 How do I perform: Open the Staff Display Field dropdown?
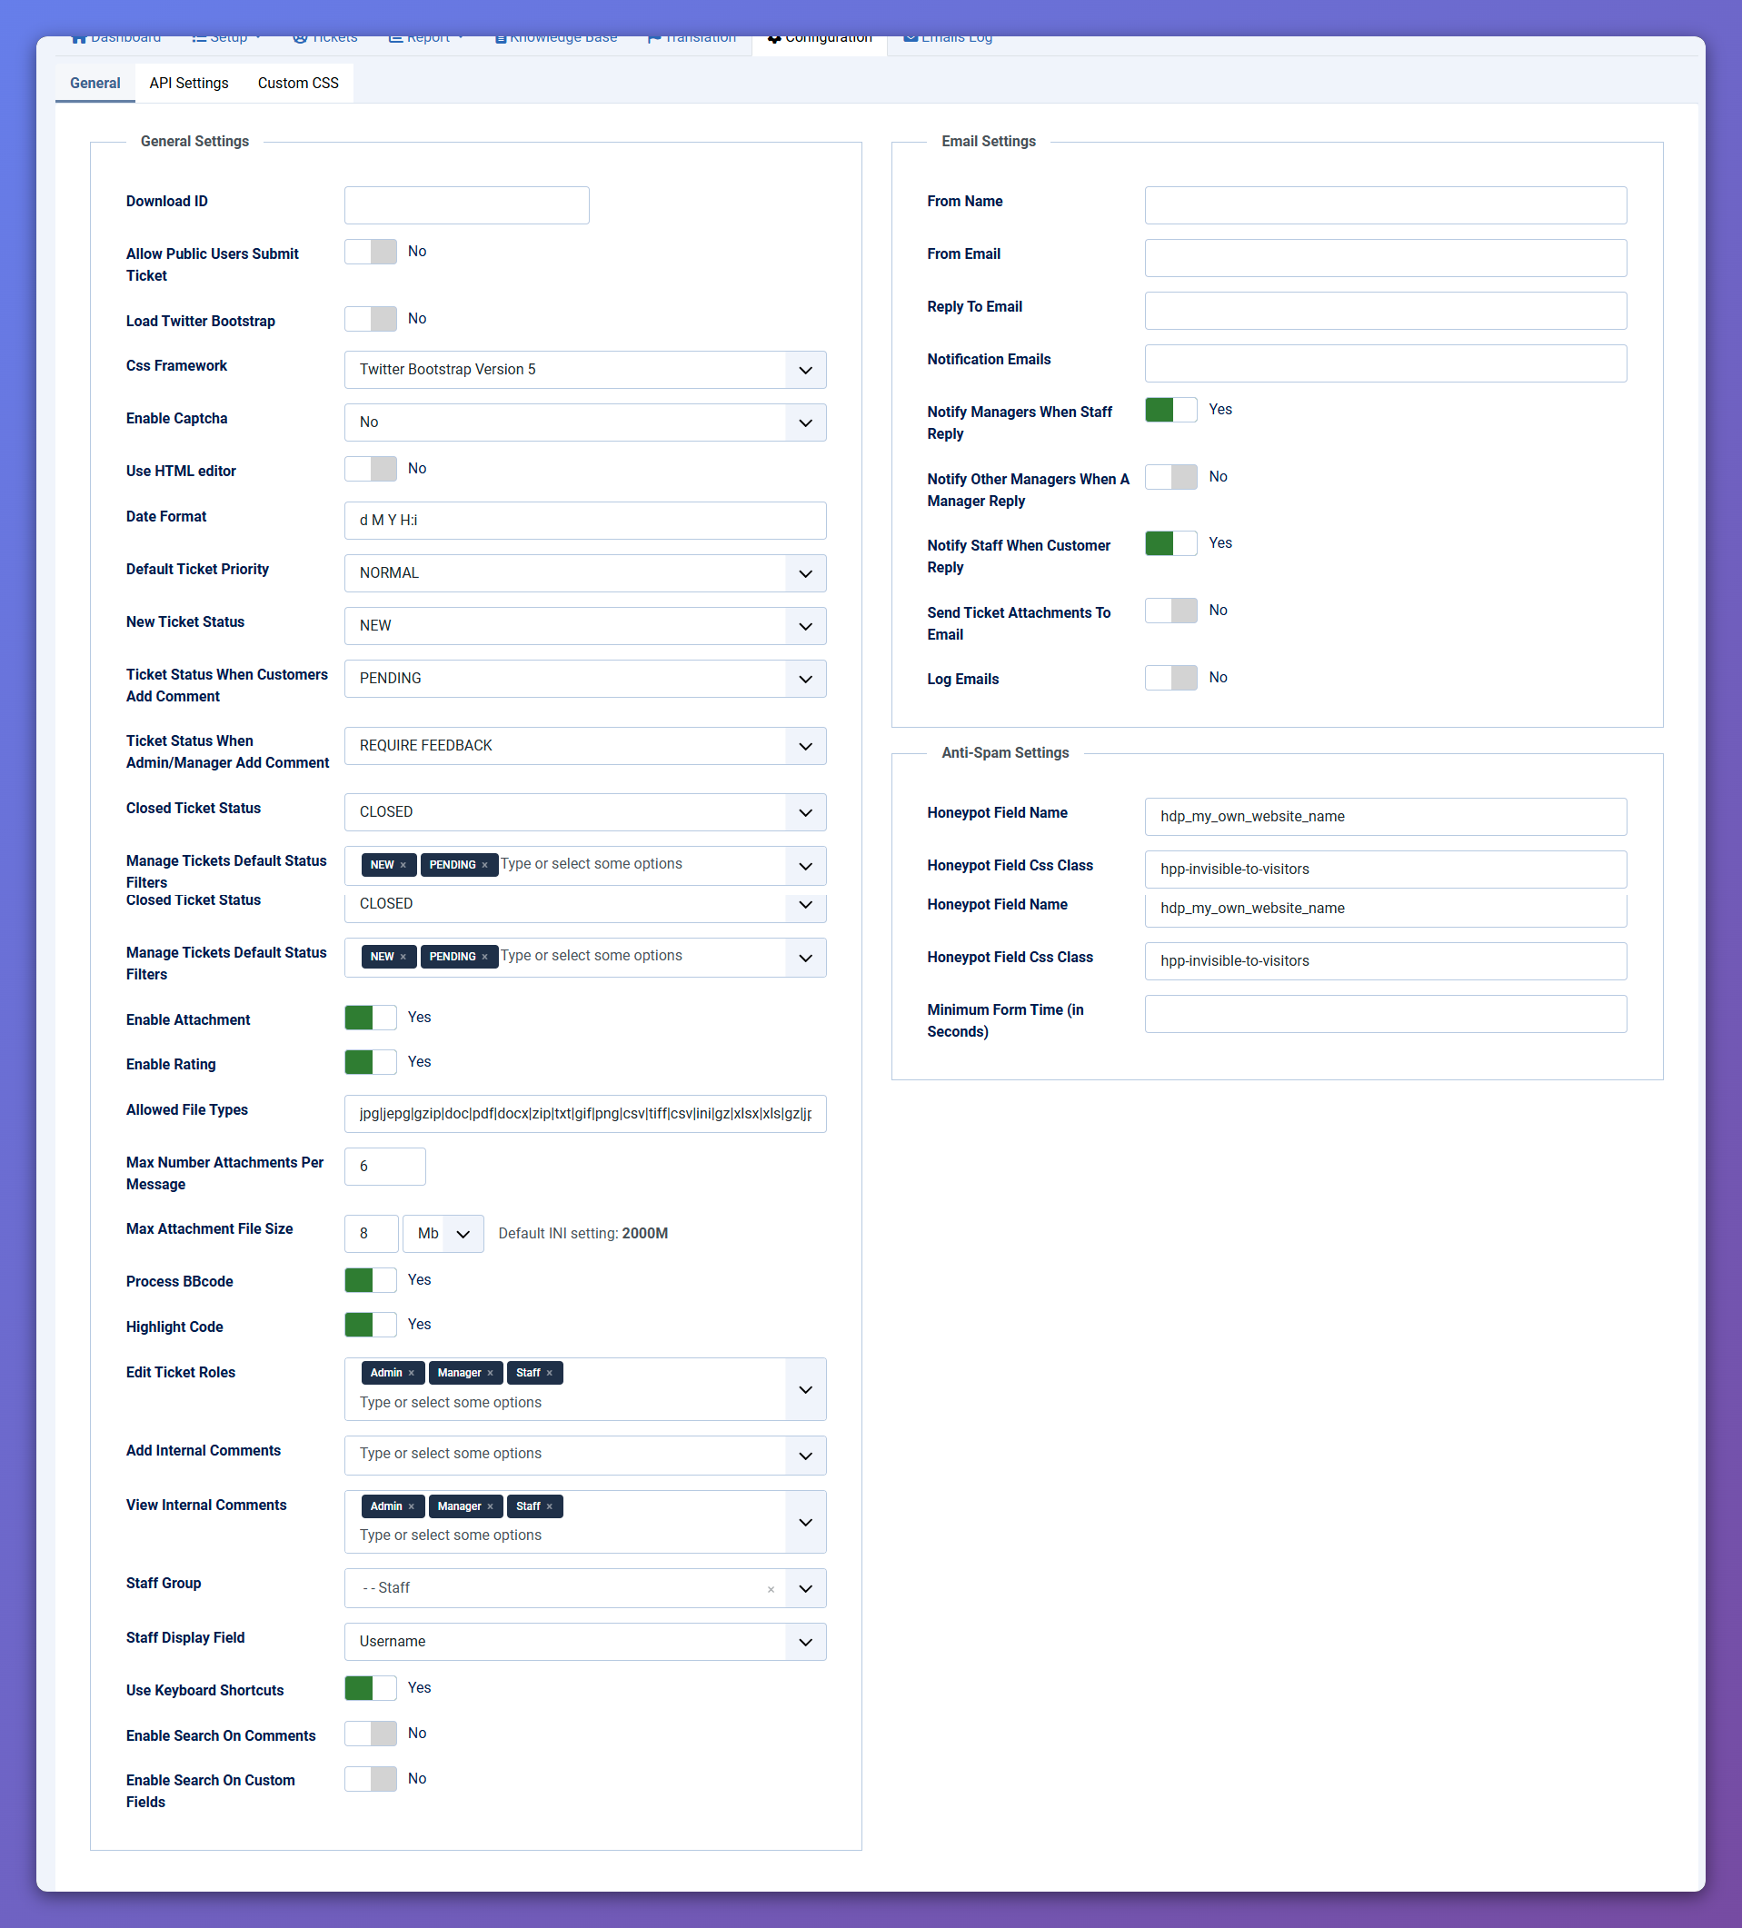coord(584,1641)
